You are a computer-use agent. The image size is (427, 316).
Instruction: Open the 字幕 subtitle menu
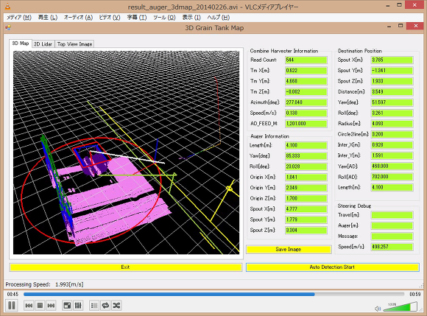137,18
